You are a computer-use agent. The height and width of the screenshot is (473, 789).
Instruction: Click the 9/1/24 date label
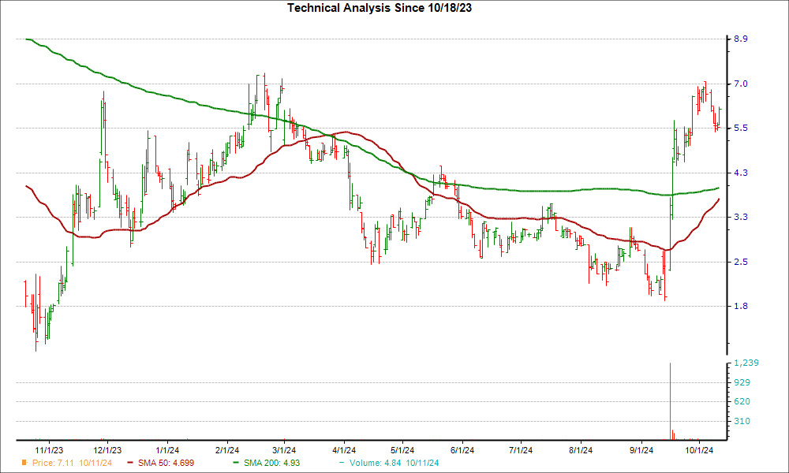(641, 450)
